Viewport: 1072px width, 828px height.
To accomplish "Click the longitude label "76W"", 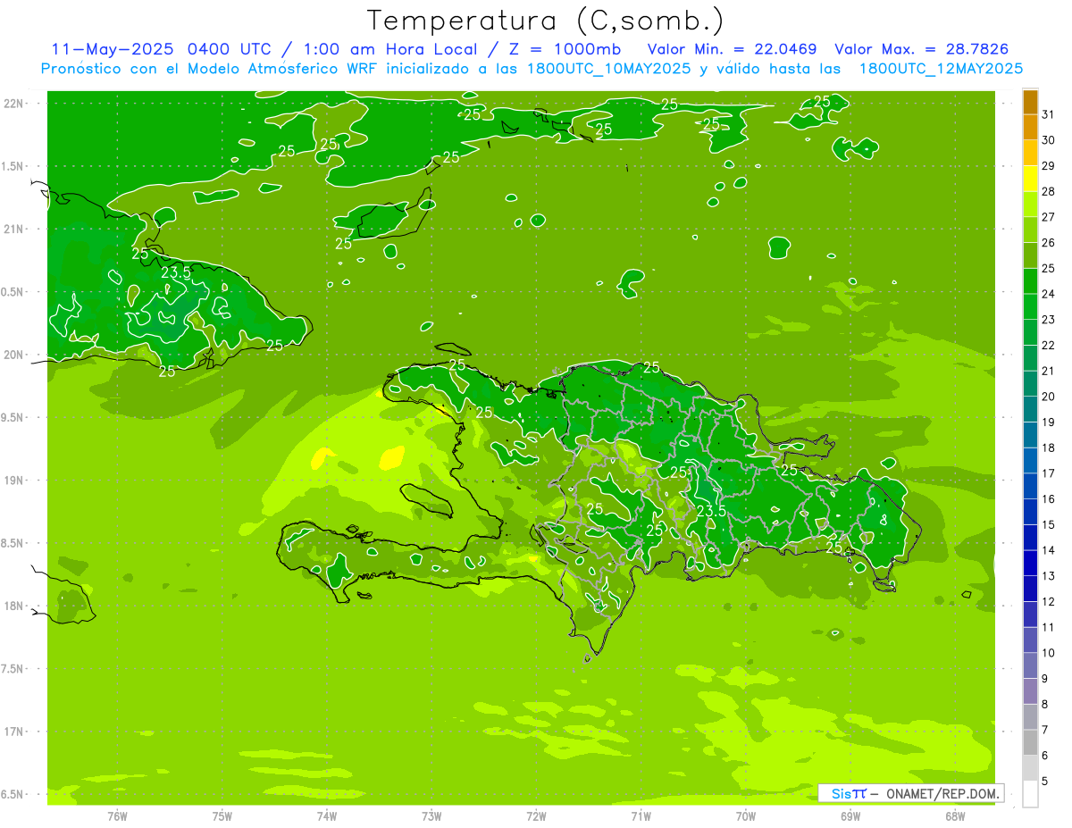I will (x=117, y=816).
